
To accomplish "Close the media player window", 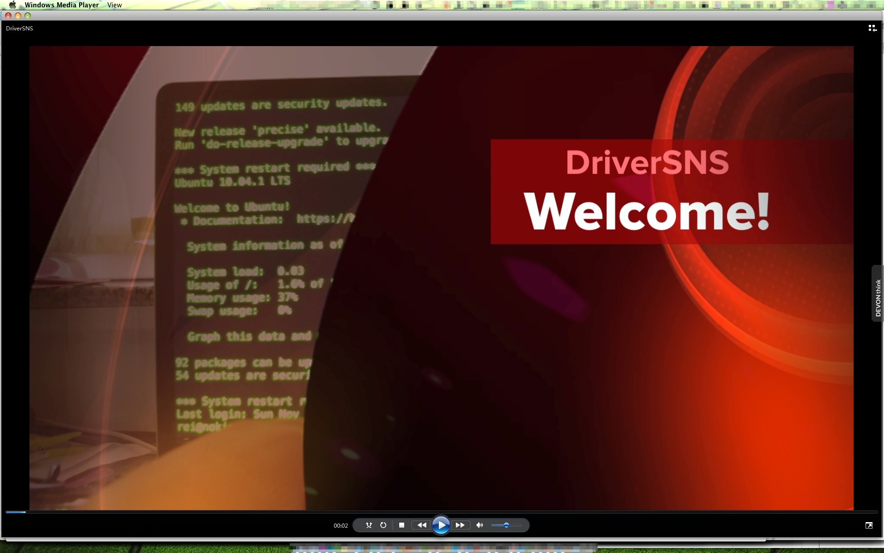I will (8, 16).
